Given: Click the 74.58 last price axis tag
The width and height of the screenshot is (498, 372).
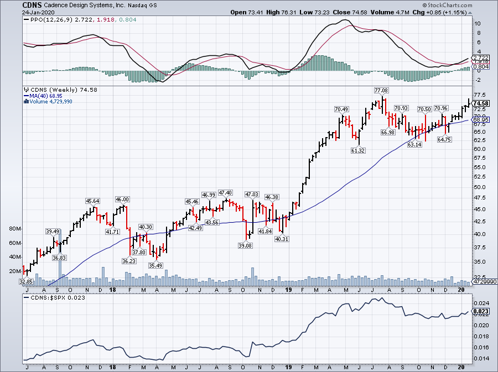Looking at the screenshot, I should pos(481,103).
